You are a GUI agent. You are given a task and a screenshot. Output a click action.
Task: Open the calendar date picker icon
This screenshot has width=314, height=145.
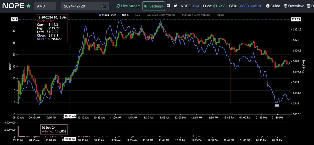104,6
